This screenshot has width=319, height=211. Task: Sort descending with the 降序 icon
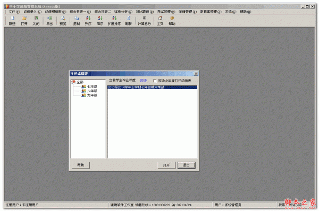pos(100,19)
